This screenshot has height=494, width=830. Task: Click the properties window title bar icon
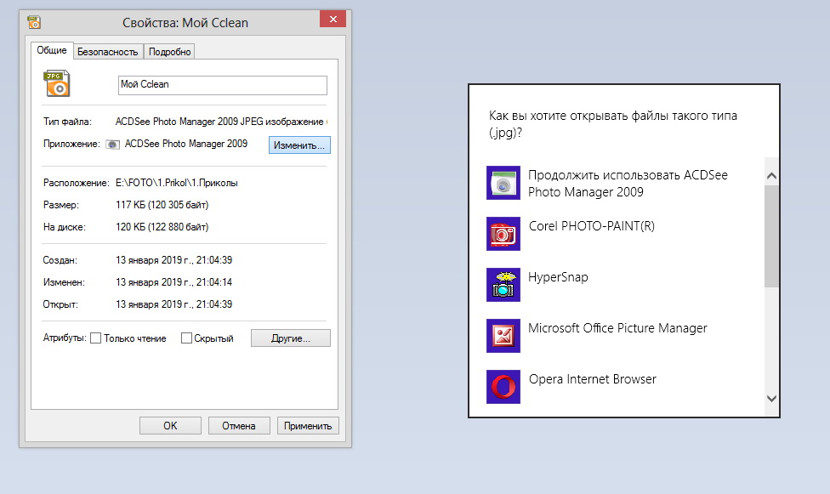(x=34, y=22)
